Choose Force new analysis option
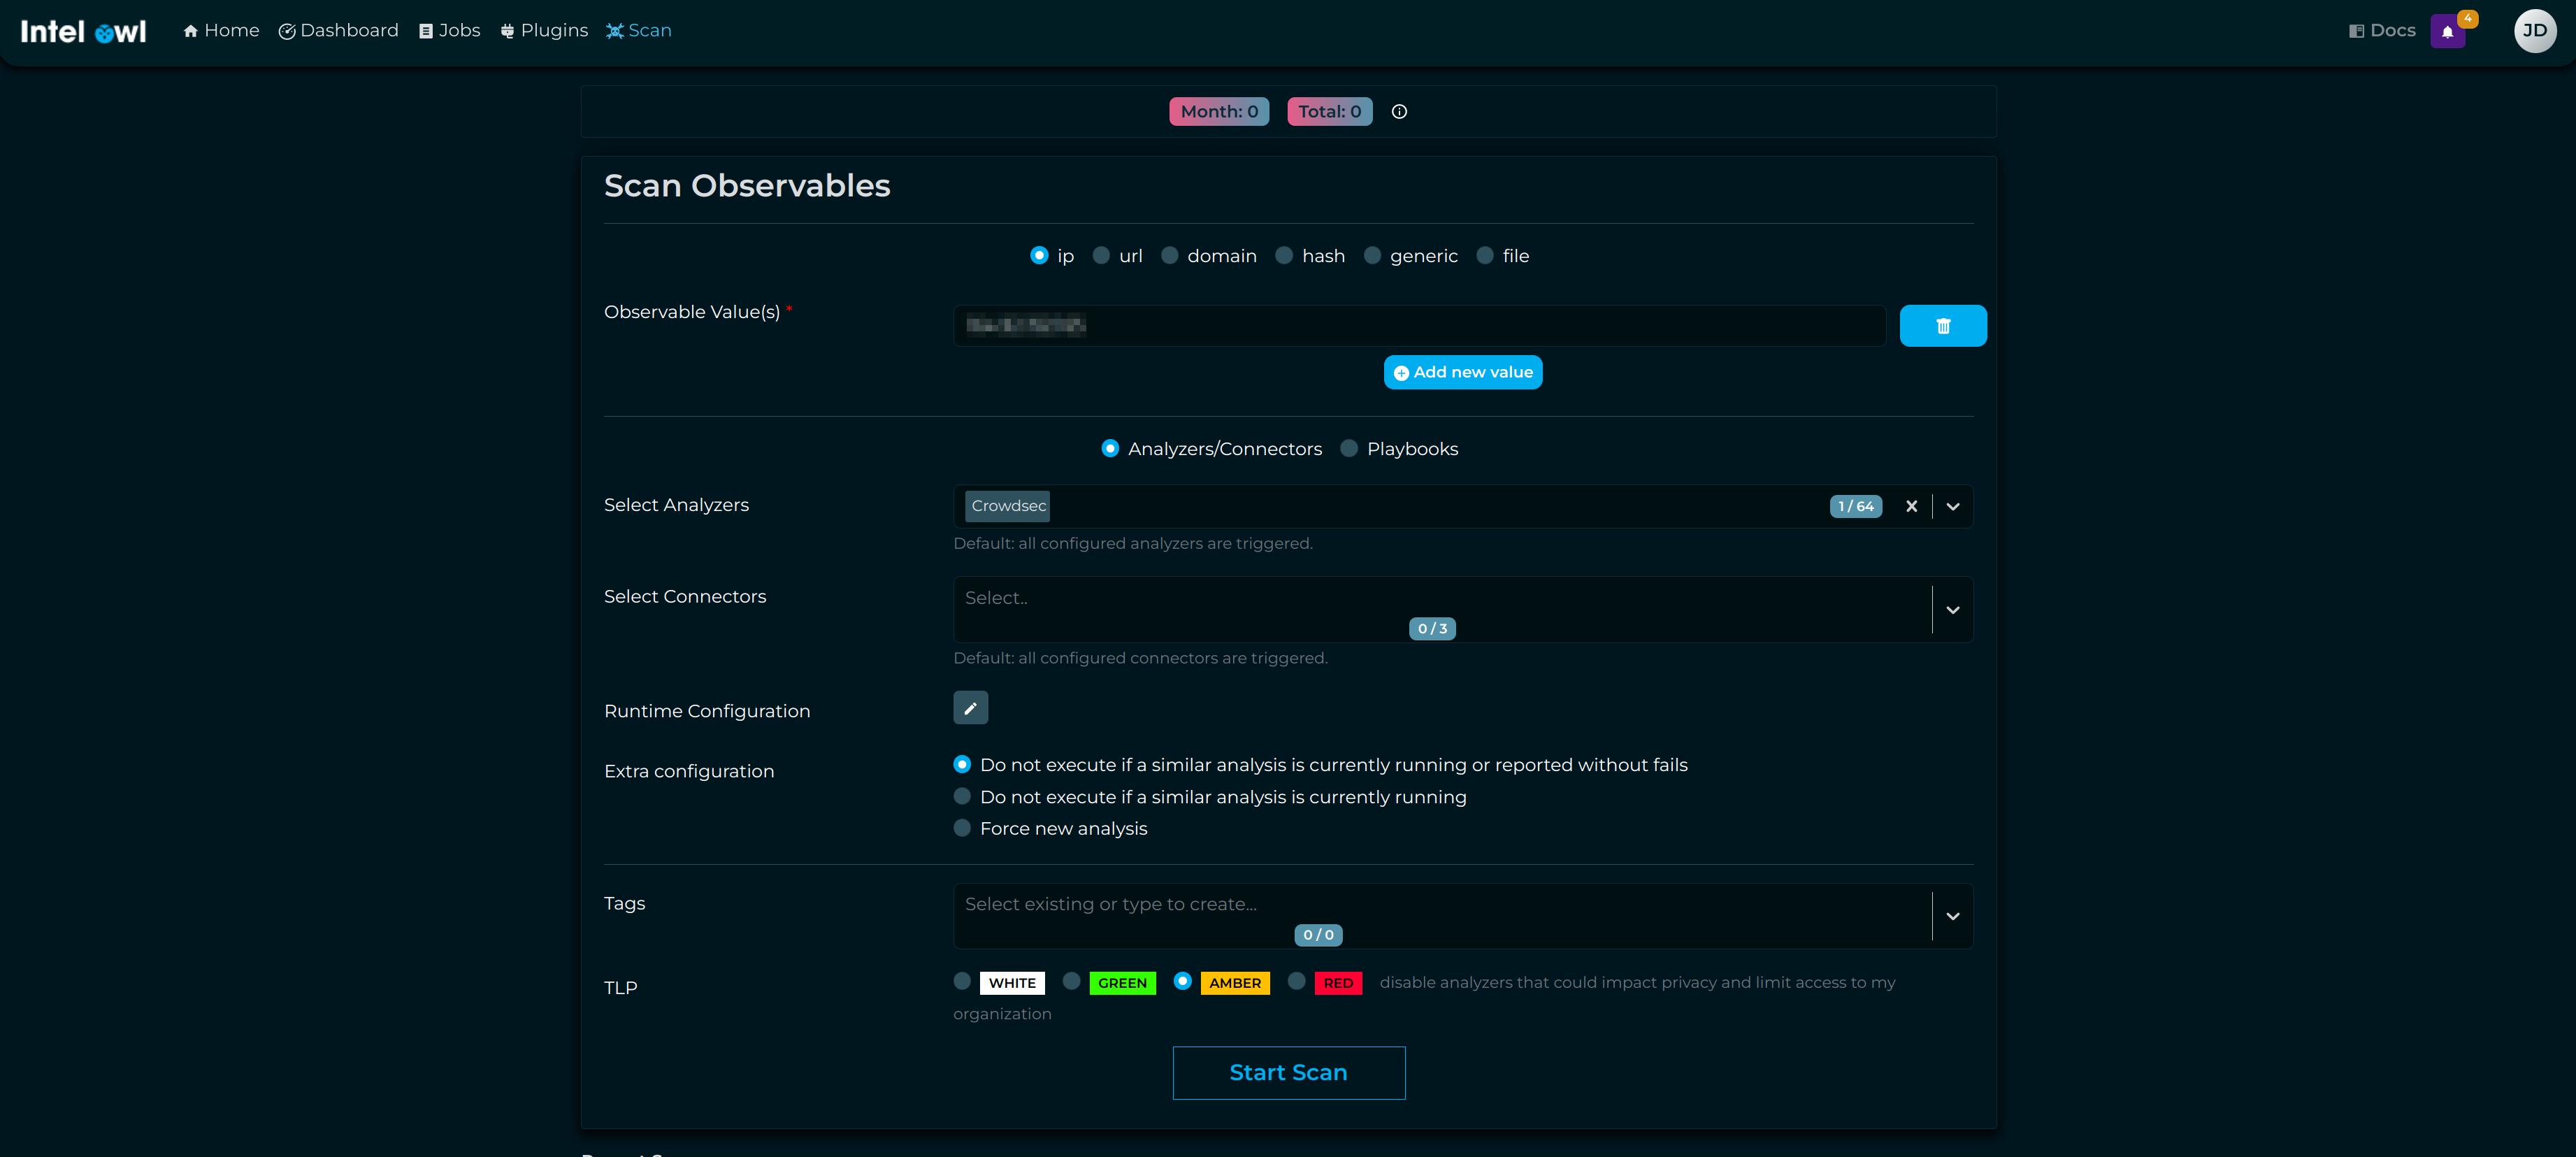2576x1157 pixels. point(962,828)
